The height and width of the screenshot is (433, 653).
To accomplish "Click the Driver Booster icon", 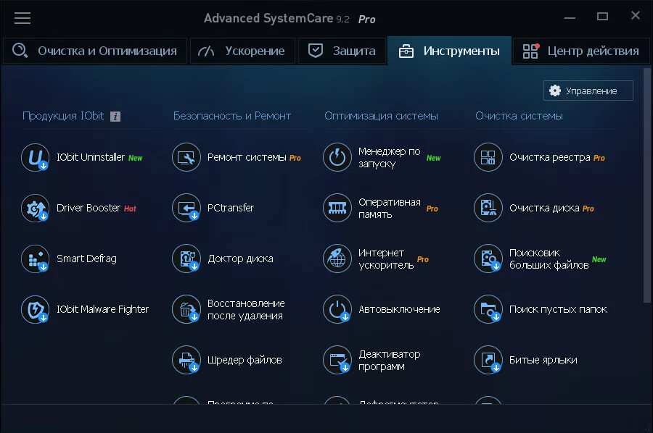I will tap(36, 208).
